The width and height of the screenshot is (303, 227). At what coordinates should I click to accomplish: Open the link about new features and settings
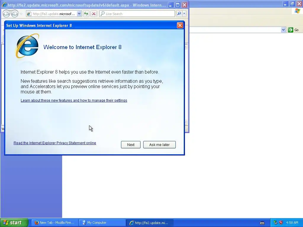(74, 100)
